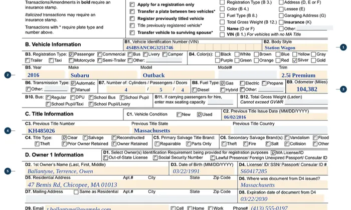Toggle the Automatic transmission checkbox

point(73,83)
